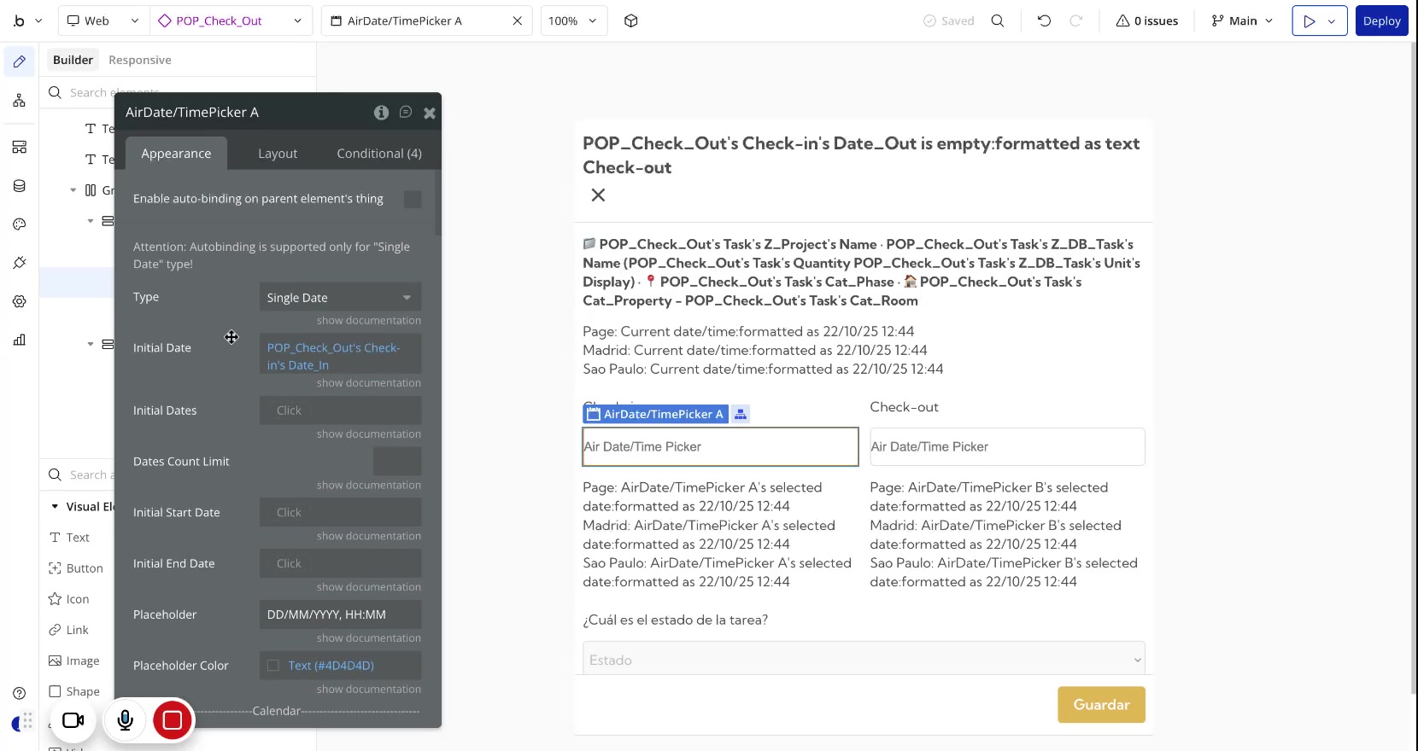The height and width of the screenshot is (751, 1418).
Task: Open the search magnifier in top bar
Action: pos(998,20)
